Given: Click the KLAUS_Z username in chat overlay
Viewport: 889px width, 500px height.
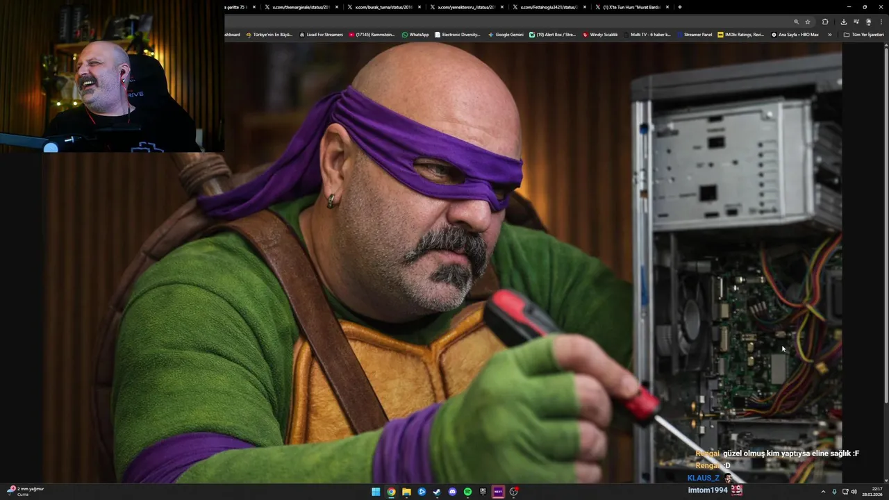Looking at the screenshot, I should 704,478.
